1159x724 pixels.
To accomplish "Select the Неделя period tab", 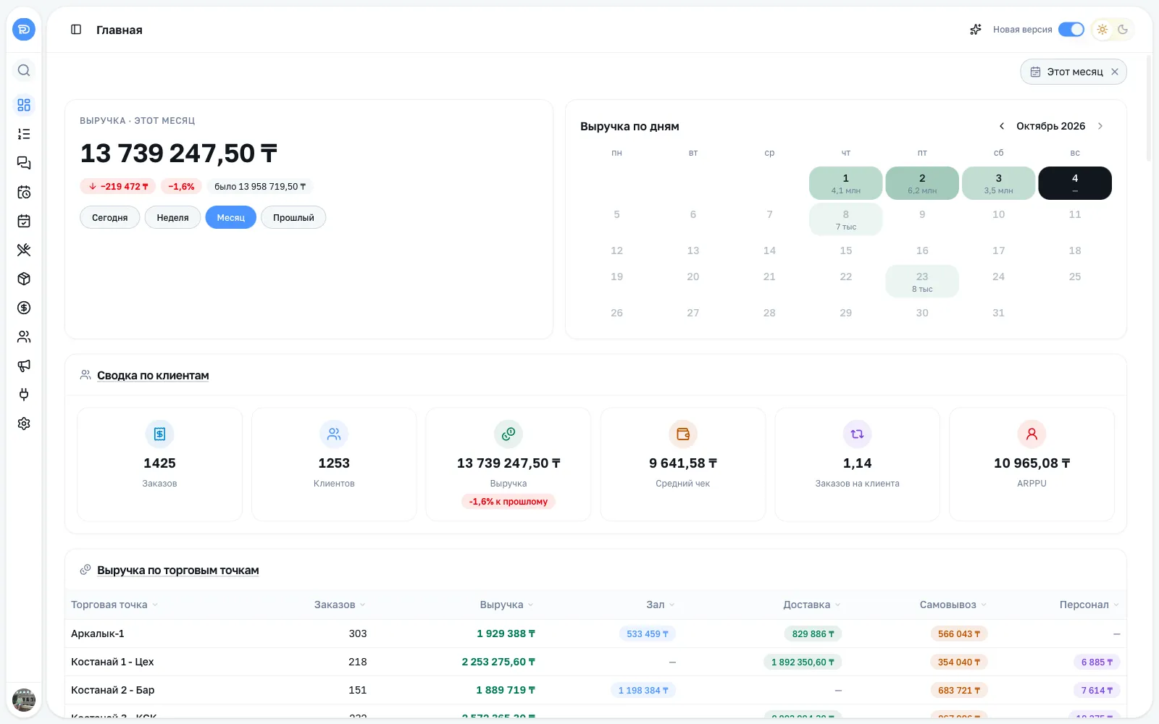I will click(172, 217).
